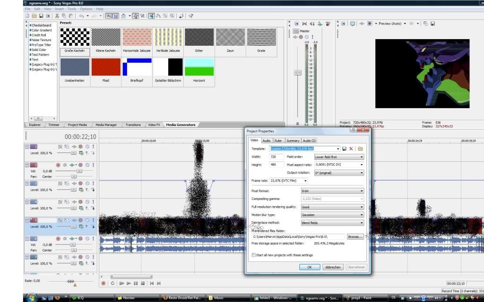484x302 pixels.
Task: Open Master bus automation settings gear
Action: [x=301, y=37]
